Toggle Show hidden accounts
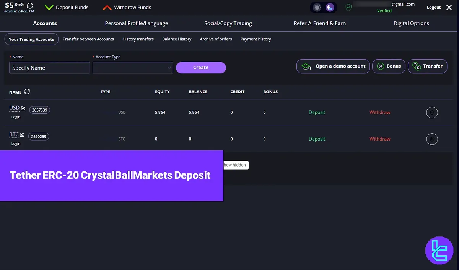 point(236,165)
